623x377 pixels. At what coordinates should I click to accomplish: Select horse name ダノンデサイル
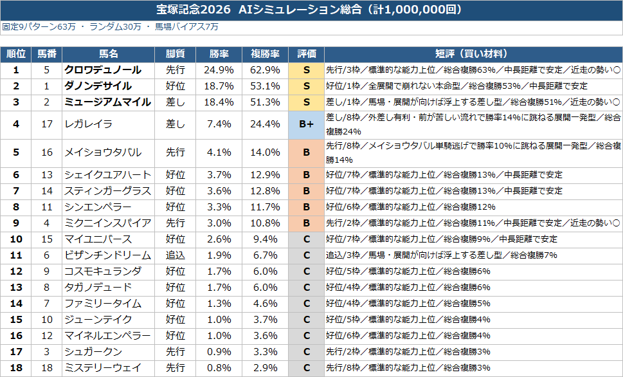[x=98, y=86]
